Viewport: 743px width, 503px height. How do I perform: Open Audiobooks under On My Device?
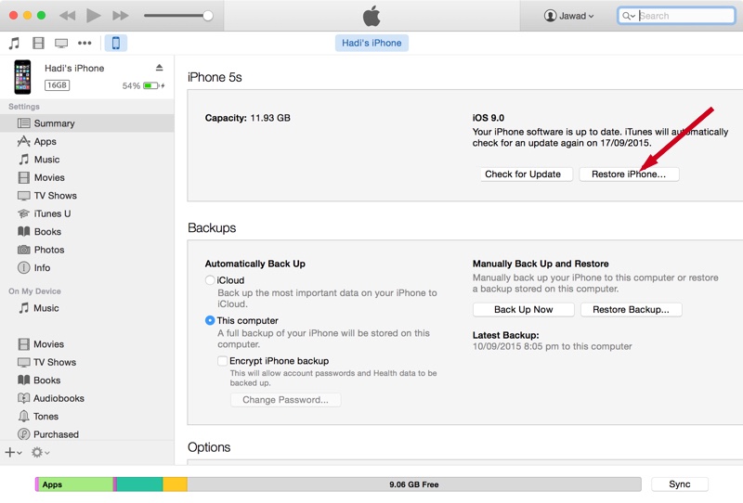(x=87, y=398)
